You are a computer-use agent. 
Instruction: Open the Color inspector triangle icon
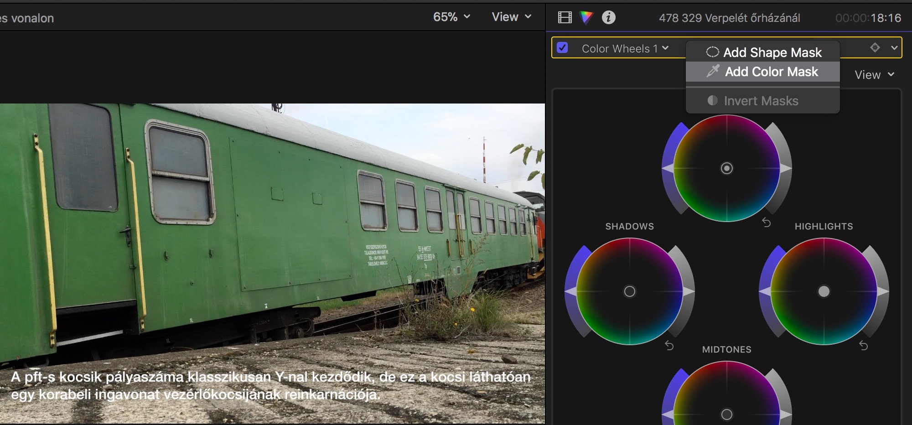coord(586,18)
